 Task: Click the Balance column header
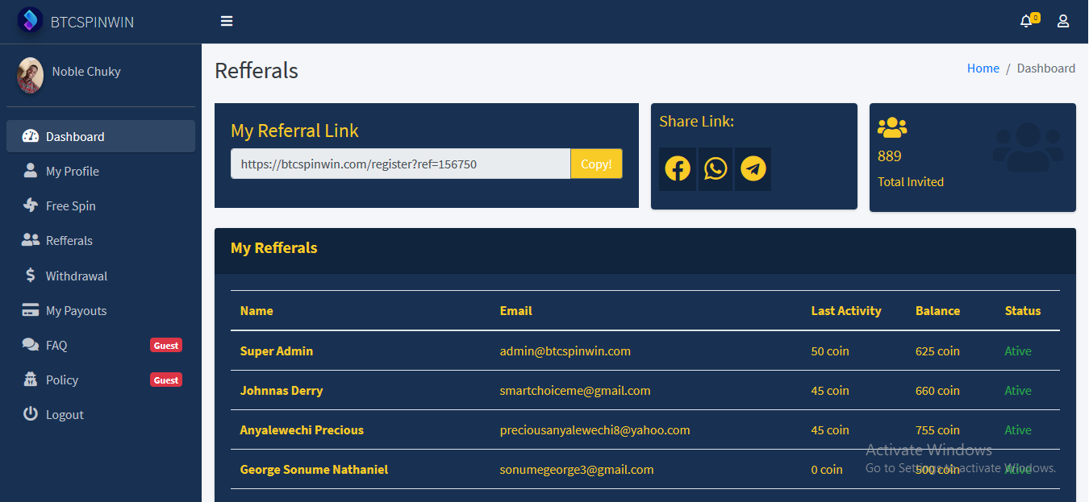coord(937,311)
